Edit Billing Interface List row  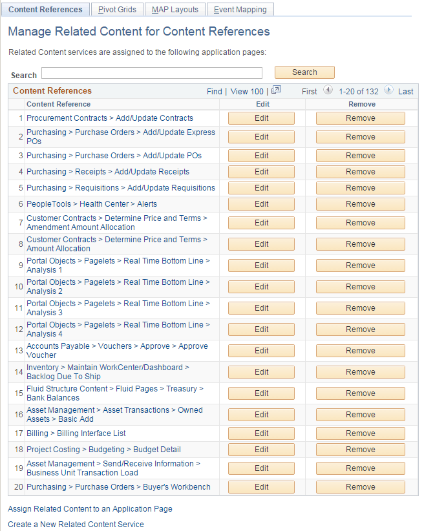click(x=261, y=433)
